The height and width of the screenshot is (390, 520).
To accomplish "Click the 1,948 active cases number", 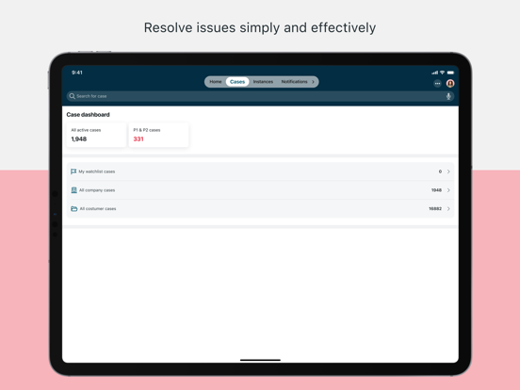I will click(79, 139).
